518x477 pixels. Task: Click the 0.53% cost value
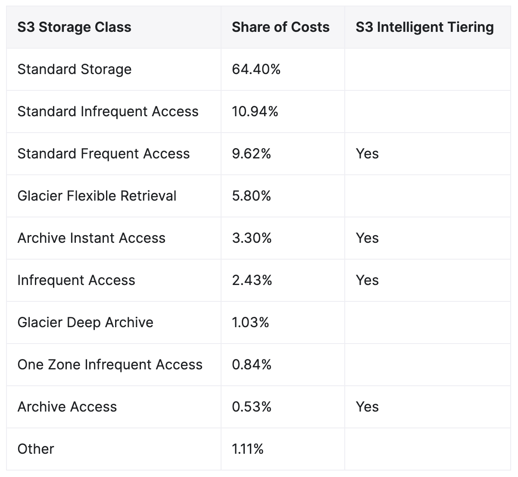(252, 407)
